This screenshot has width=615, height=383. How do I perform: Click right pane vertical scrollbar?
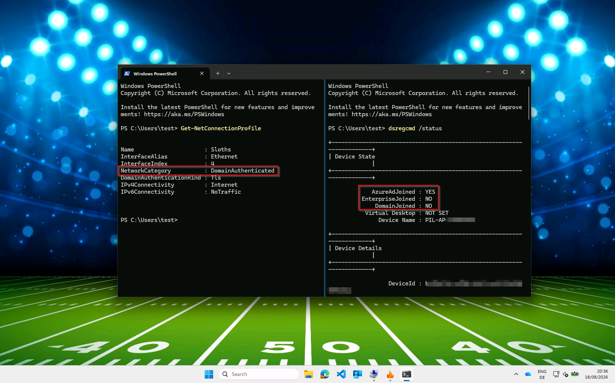pos(529,103)
